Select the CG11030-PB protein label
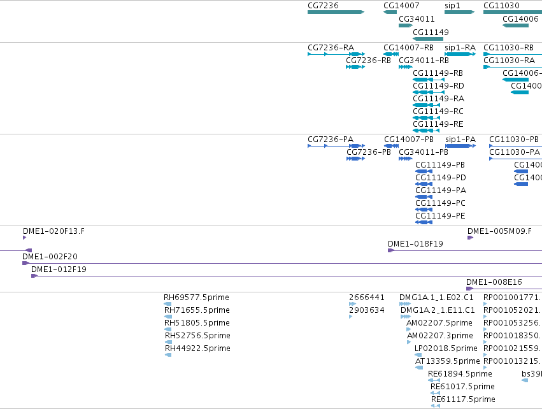The width and height of the screenshot is (542, 409). [x=513, y=140]
